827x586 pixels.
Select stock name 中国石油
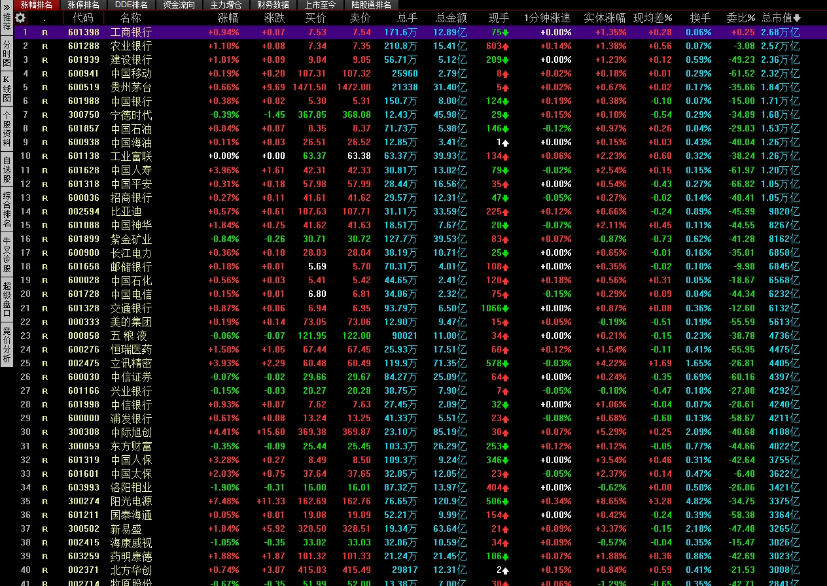131,129
